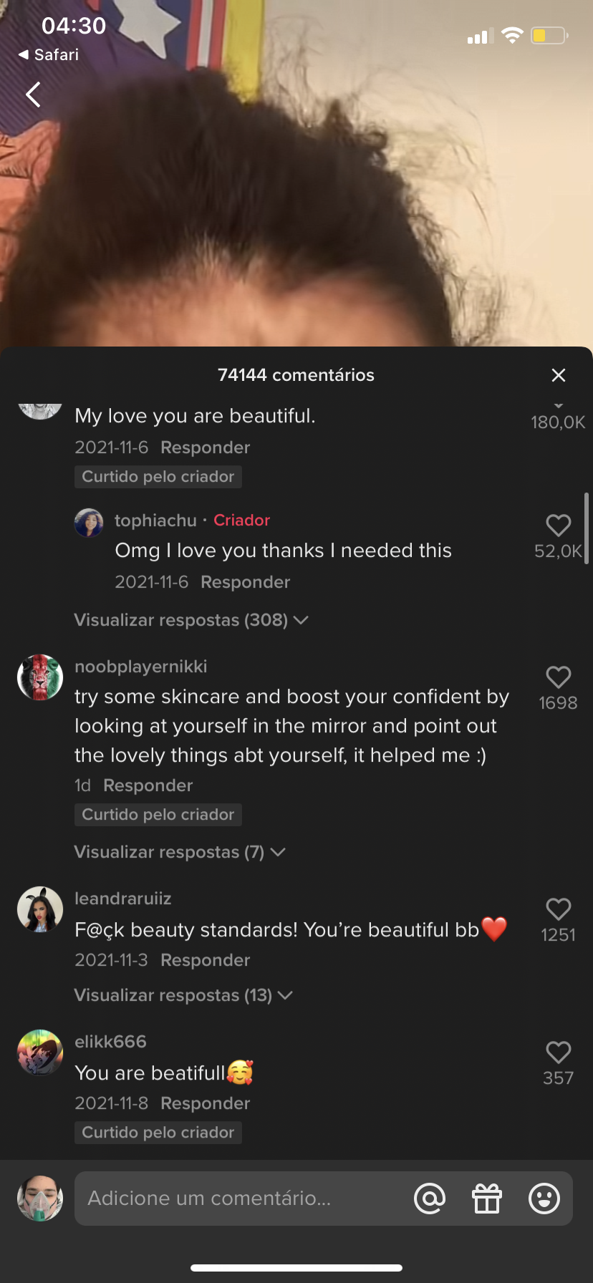Viewport: 593px width, 1283px height.
Task: Open the gift icon in comment bar
Action: [x=487, y=1199]
